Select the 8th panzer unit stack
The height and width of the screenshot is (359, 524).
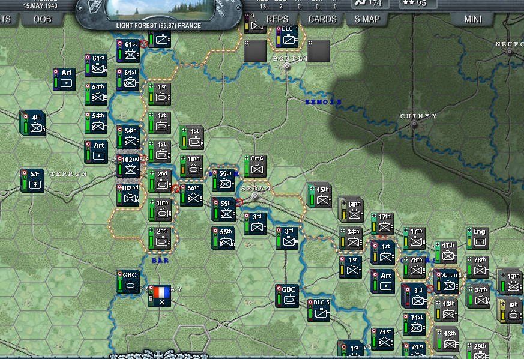(x=510, y=311)
